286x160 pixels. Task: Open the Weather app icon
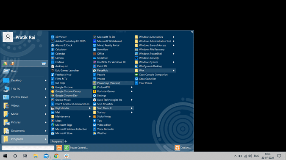tap(94, 133)
